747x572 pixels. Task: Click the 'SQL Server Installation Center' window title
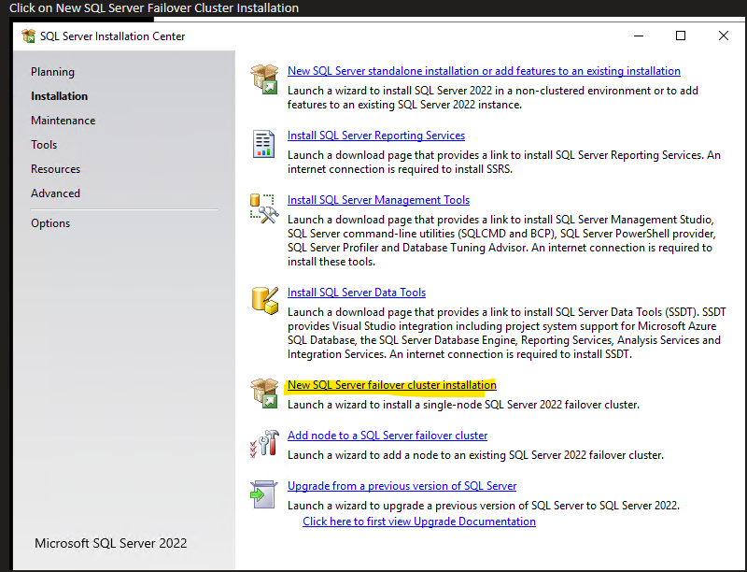112,36
